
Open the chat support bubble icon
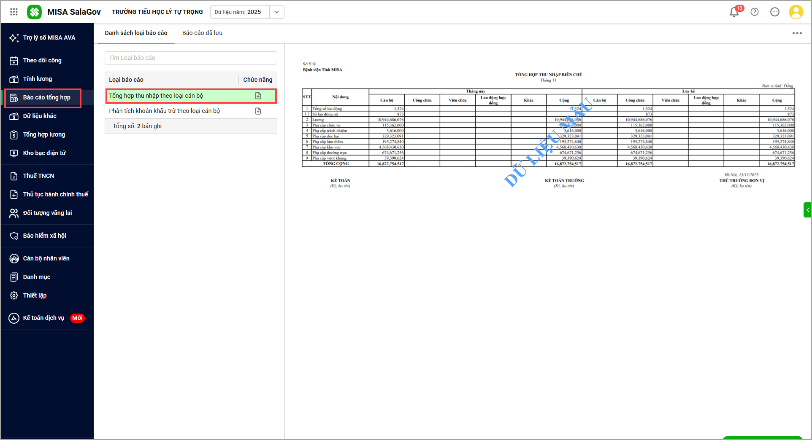tap(775, 12)
